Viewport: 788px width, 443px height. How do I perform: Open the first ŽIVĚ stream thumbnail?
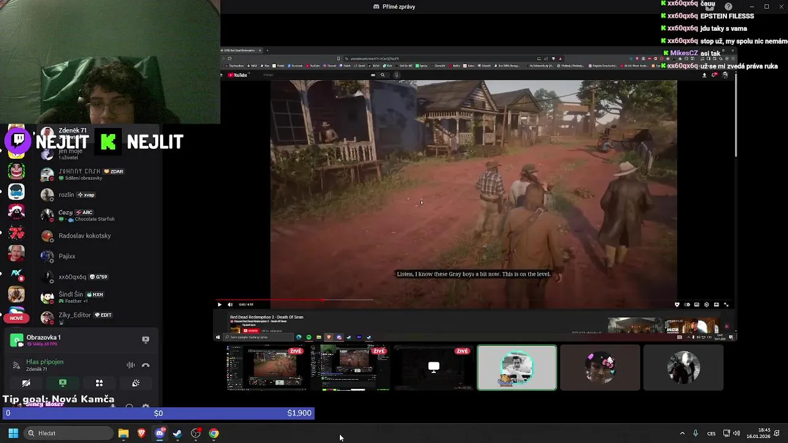[x=267, y=368]
